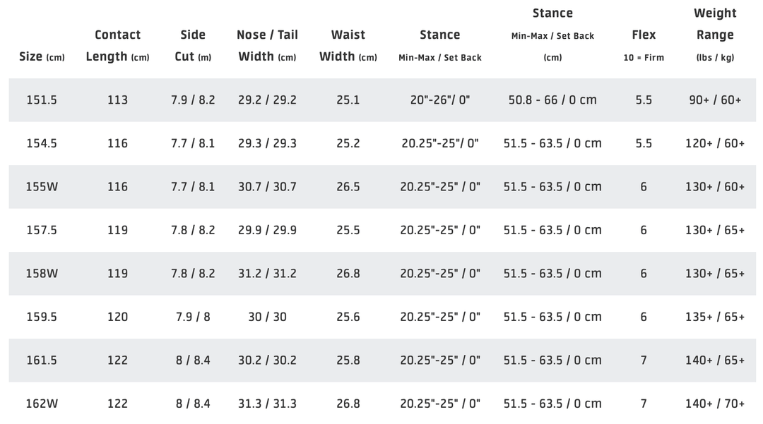The image size is (763, 424).
Task: Click the Contact Length column header
Action: point(117,46)
